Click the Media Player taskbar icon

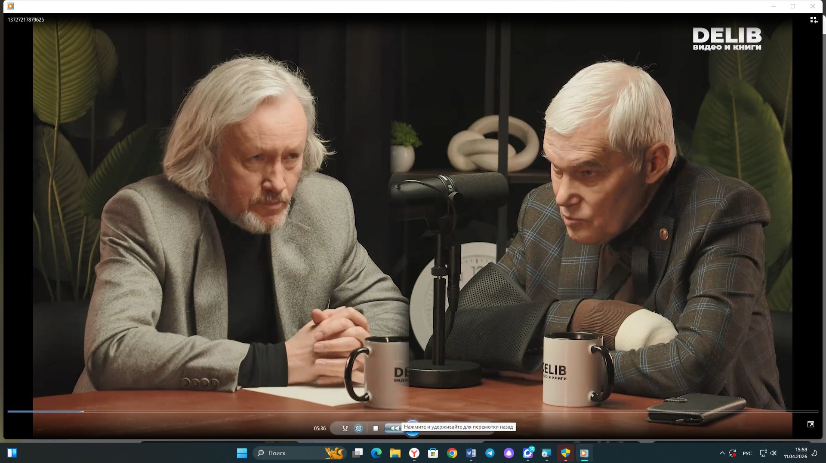584,453
